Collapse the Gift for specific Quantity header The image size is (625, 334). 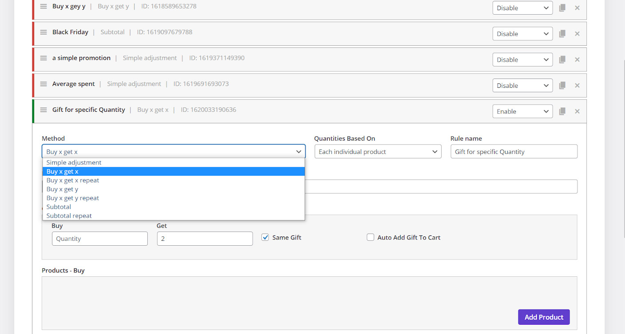coord(266,110)
